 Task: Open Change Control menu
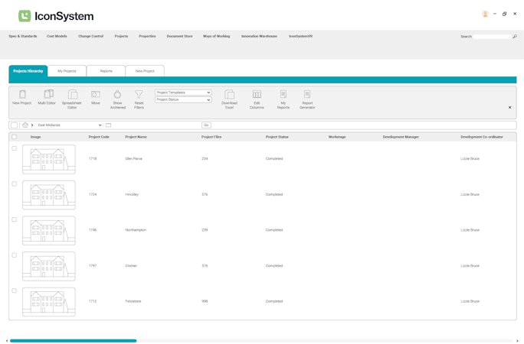91,36
